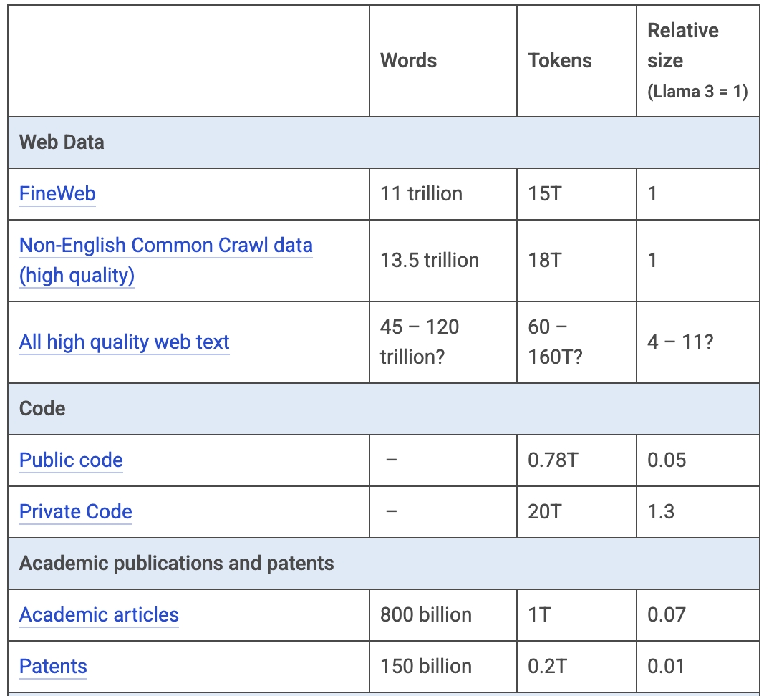769x696 pixels.
Task: Open the Academic articles link
Action: (x=99, y=614)
